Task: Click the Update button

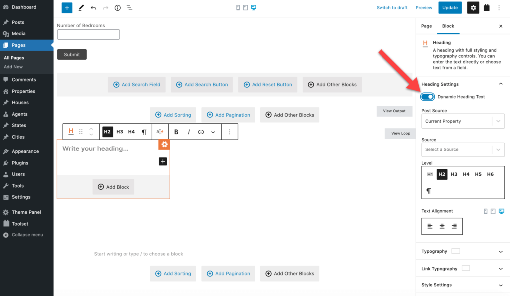Action: click(x=450, y=8)
